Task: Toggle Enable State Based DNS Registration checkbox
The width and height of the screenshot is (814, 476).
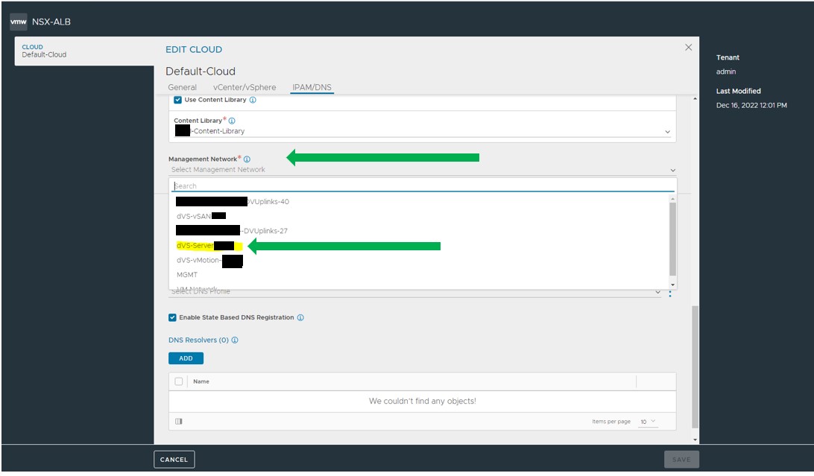Action: point(172,317)
